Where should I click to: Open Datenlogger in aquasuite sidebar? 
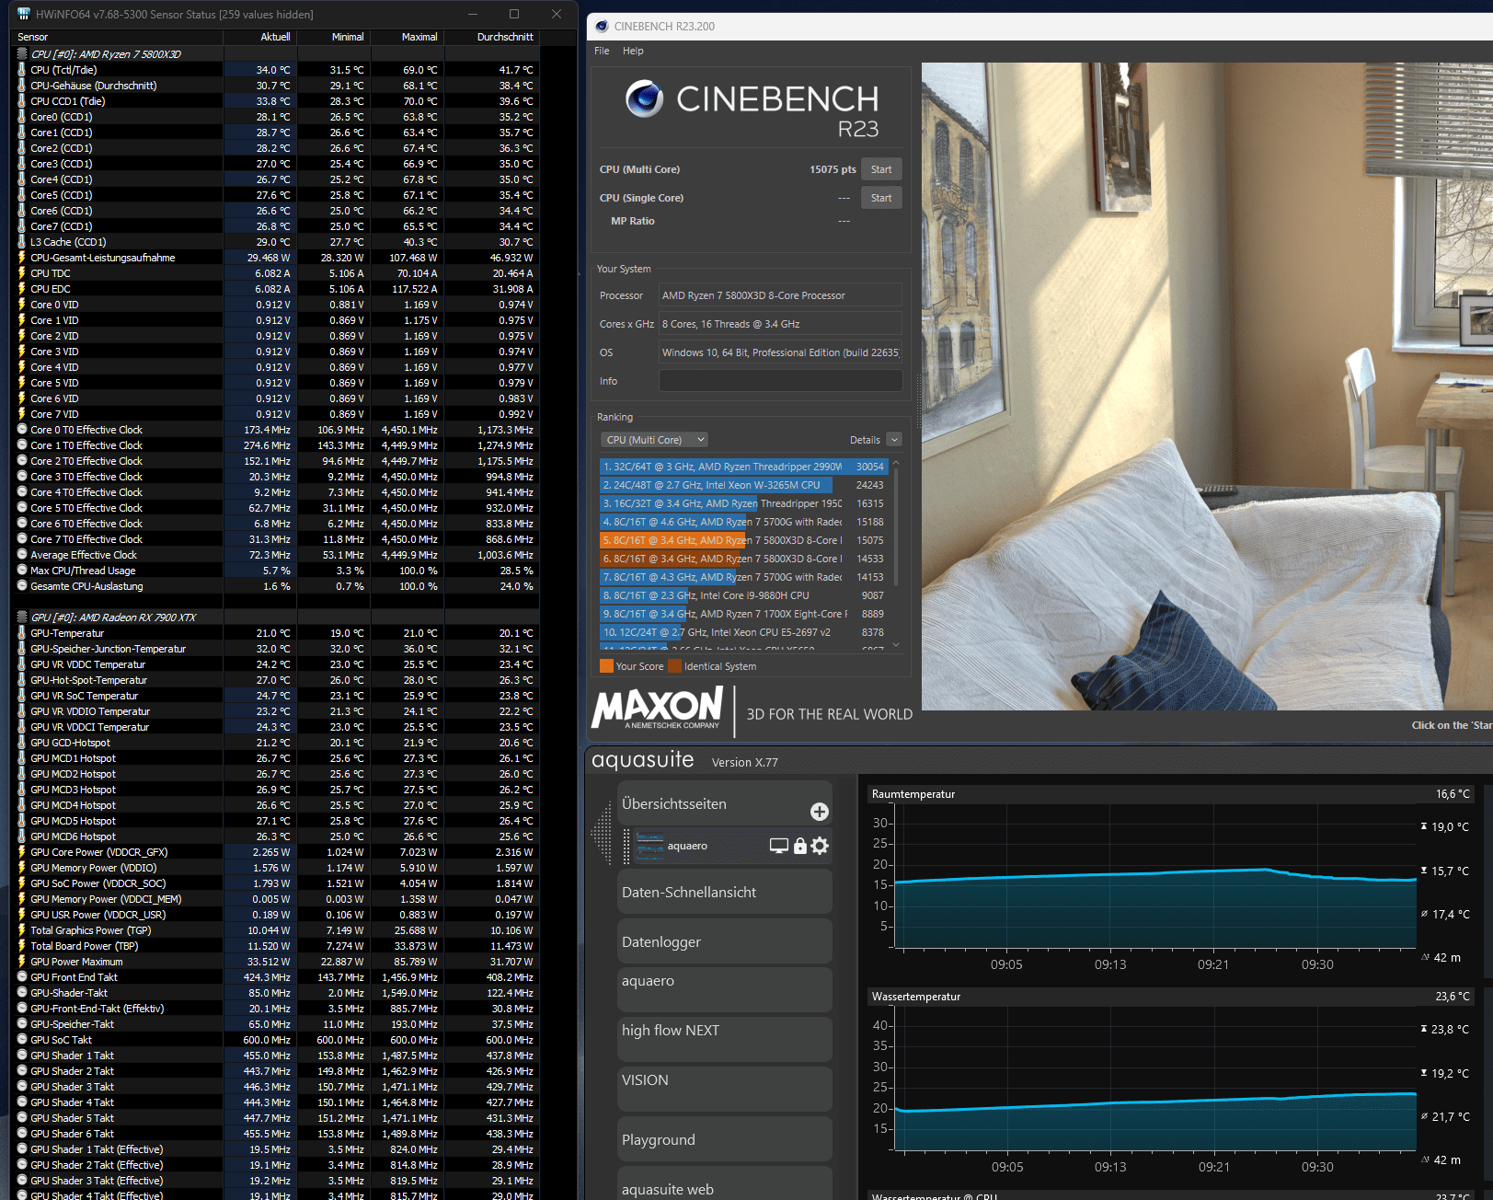[725, 942]
